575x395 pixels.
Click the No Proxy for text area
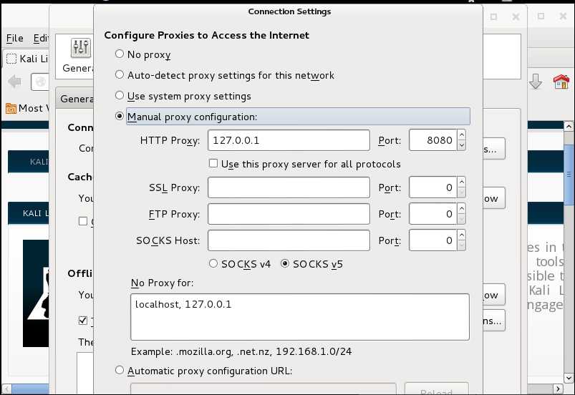coord(300,316)
